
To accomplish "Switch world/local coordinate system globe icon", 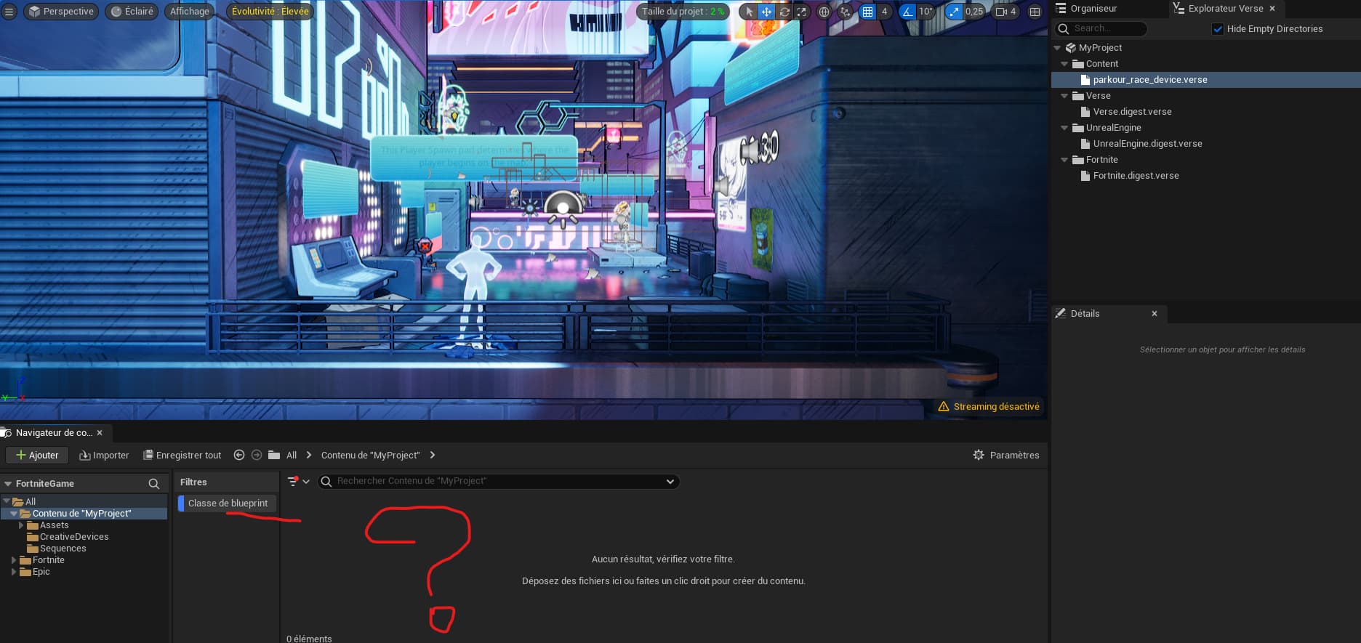I will [x=824, y=12].
